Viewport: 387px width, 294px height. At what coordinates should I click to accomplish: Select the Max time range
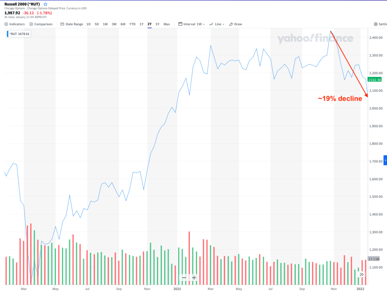pos(166,24)
